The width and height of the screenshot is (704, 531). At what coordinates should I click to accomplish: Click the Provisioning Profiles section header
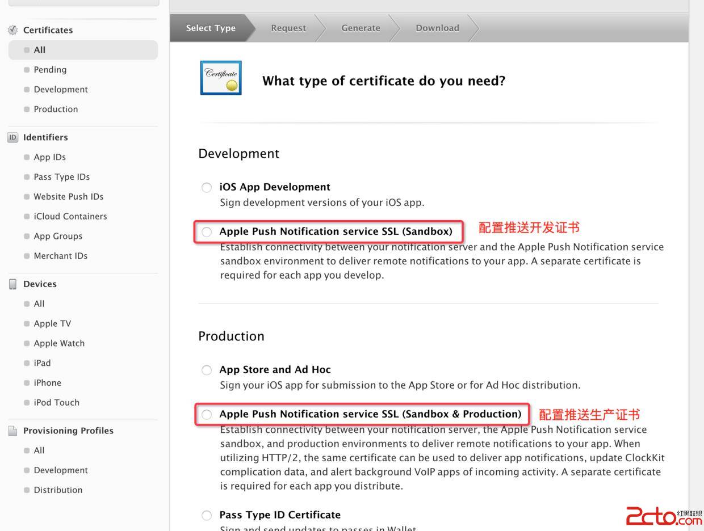point(68,431)
